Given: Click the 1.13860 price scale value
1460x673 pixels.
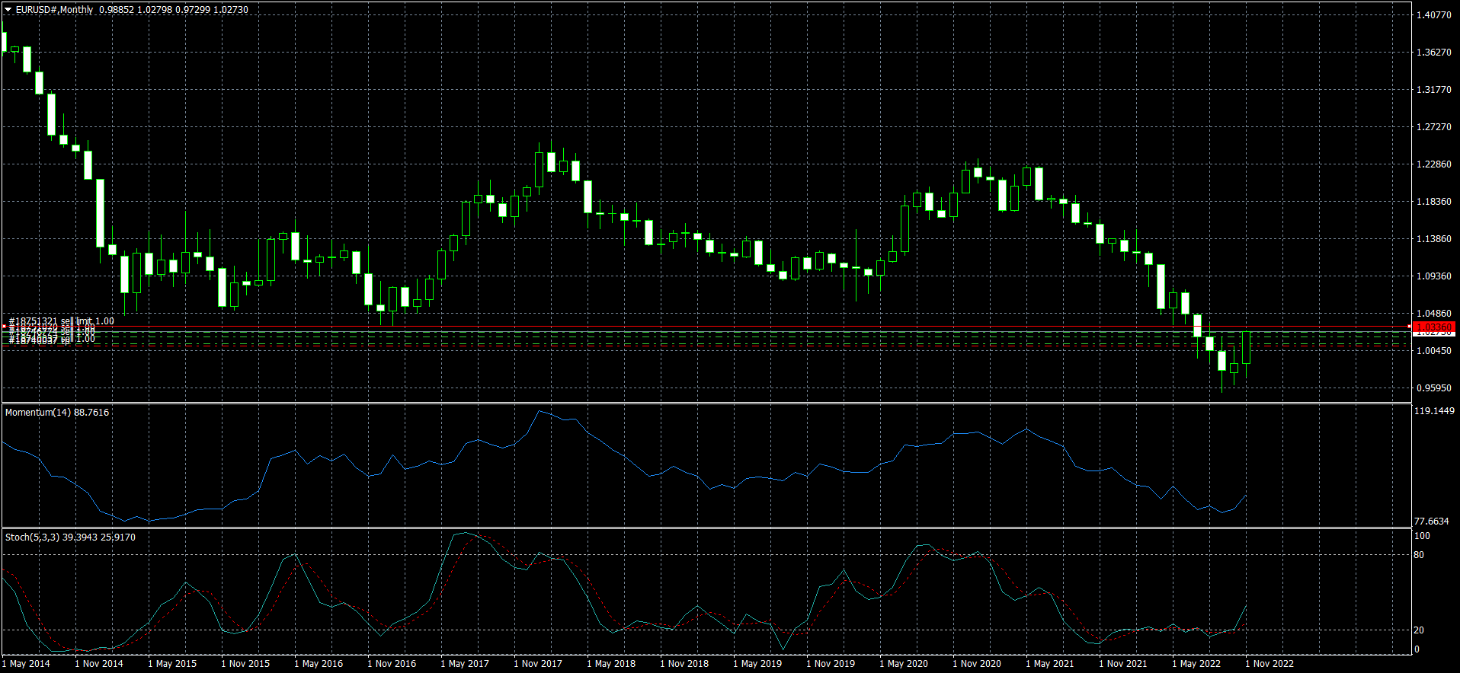Looking at the screenshot, I should (x=1433, y=239).
